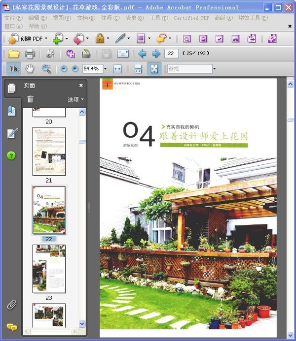This screenshot has width=296, height=341.
Task: Open the Comments panel icon
Action: pos(11,327)
